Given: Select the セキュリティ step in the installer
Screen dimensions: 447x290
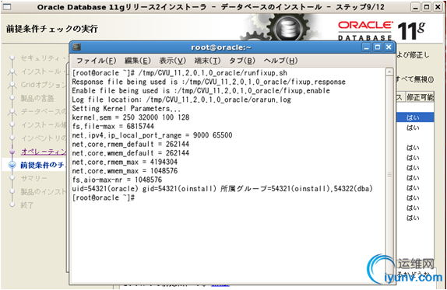Looking at the screenshot, I should point(44,58).
